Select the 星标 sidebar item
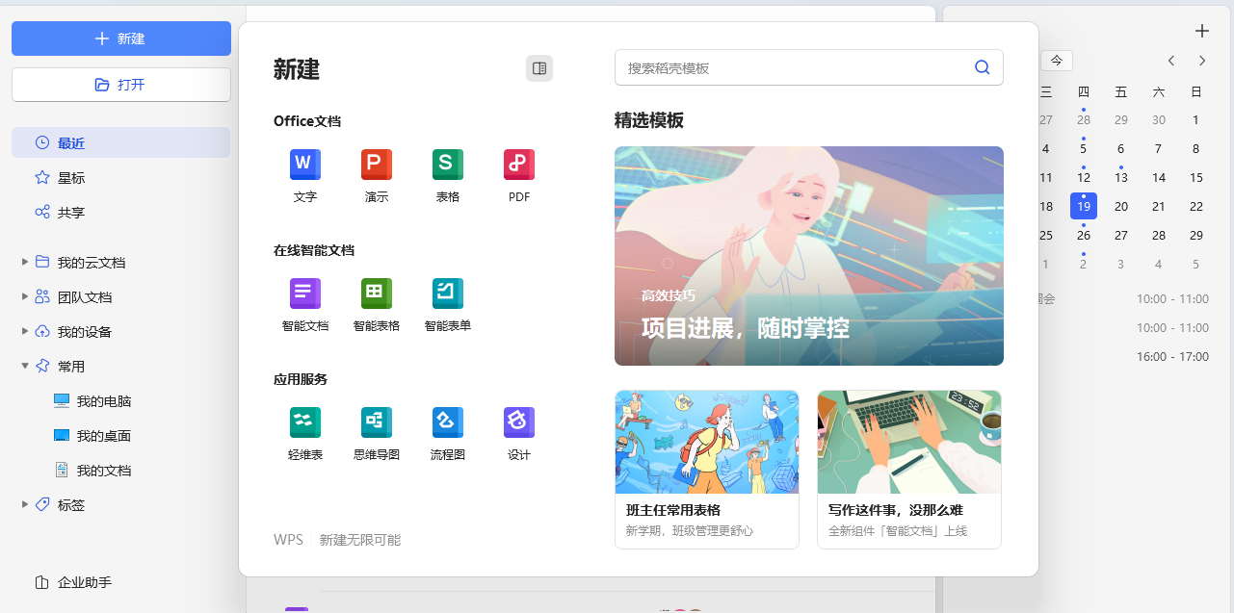This screenshot has width=1234, height=613. click(x=71, y=178)
